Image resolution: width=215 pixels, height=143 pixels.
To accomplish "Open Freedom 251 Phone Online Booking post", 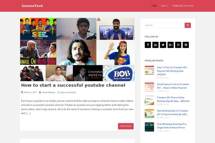I will (x=173, y=99).
